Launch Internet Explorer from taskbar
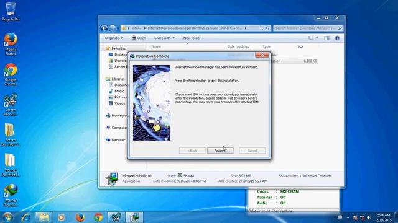The height and width of the screenshot is (223, 398). (x=26, y=217)
